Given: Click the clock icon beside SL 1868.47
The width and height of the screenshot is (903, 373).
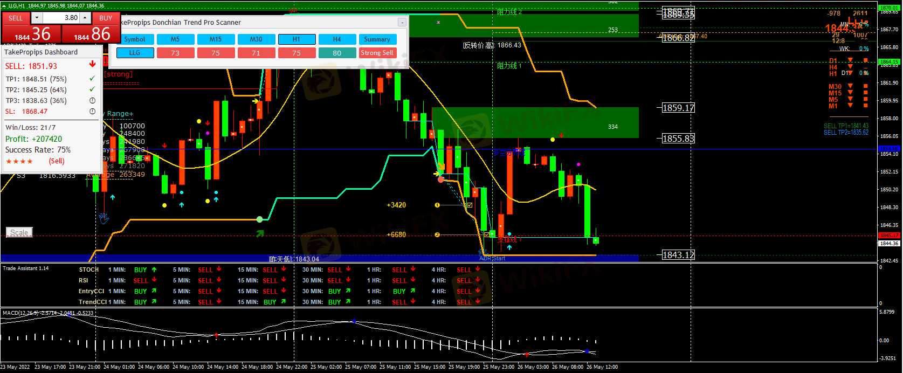Looking at the screenshot, I should 92,112.
